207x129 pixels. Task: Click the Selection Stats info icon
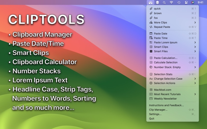(151, 74)
